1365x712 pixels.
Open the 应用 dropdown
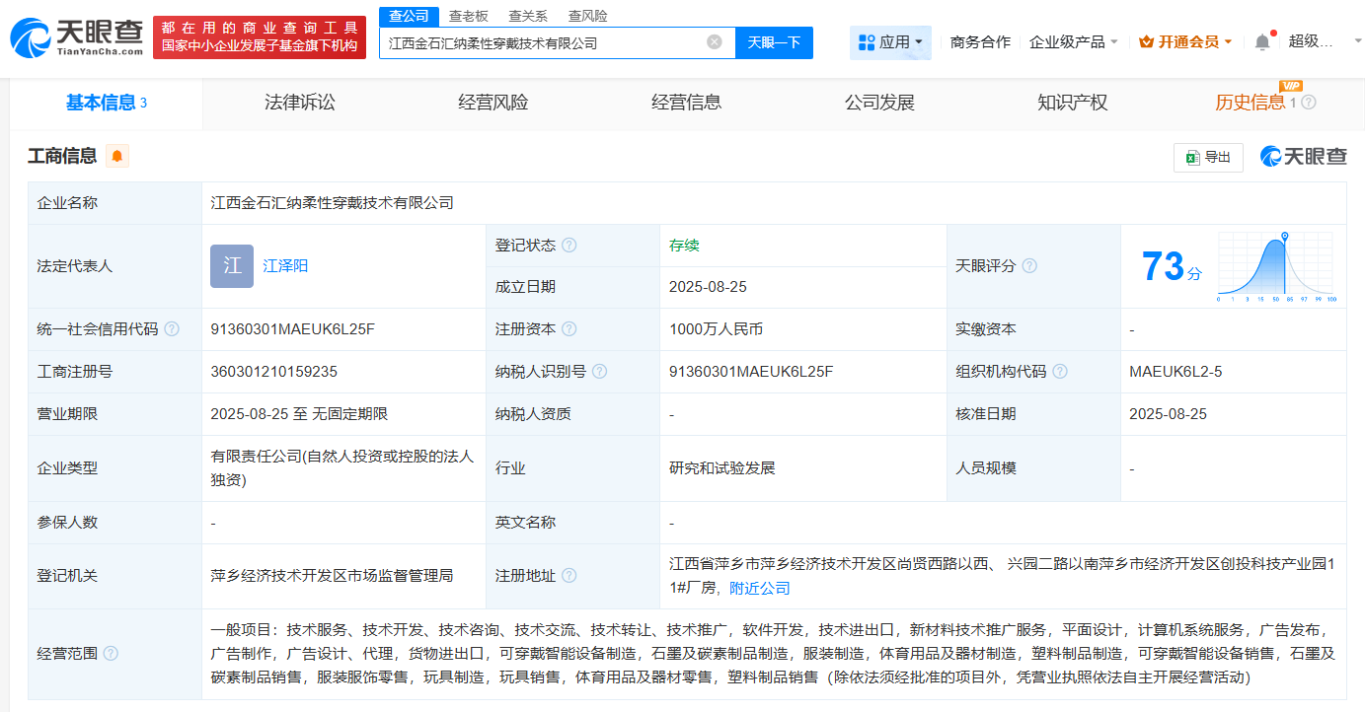point(890,41)
